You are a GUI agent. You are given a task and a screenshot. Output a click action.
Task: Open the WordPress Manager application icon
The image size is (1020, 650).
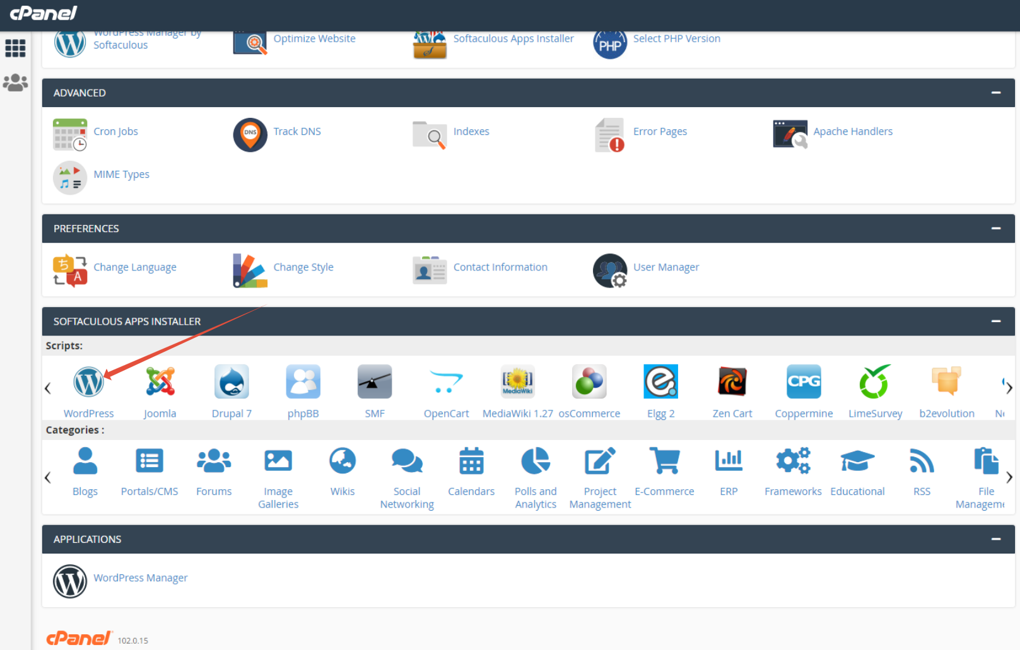(70, 581)
